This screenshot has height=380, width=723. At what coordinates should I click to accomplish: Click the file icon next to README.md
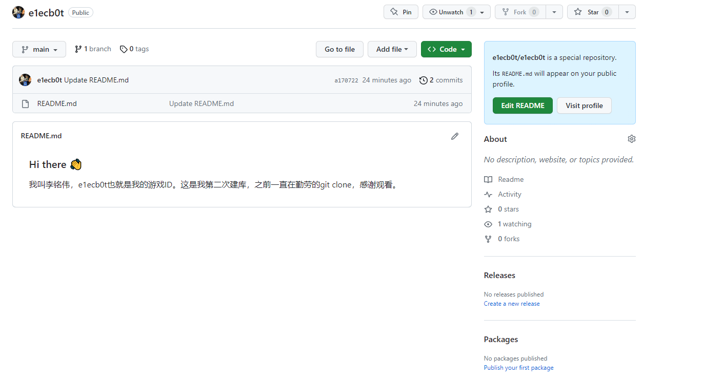[x=25, y=104]
